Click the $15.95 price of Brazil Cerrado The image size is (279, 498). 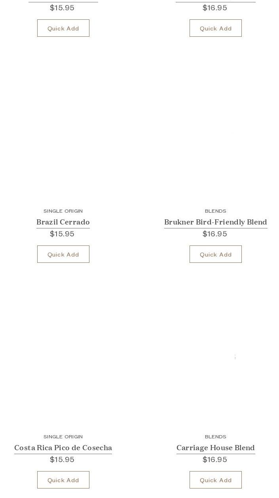point(62,234)
